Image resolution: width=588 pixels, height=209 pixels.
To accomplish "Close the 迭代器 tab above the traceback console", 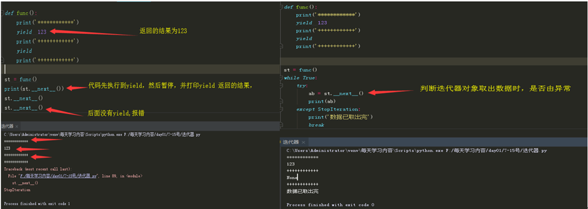I will [17, 127].
